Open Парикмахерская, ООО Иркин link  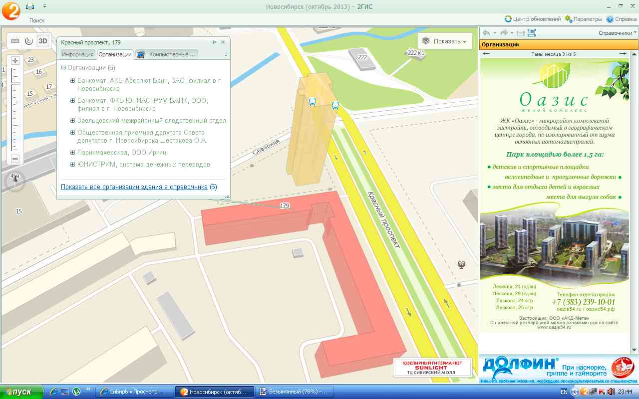click(x=122, y=152)
